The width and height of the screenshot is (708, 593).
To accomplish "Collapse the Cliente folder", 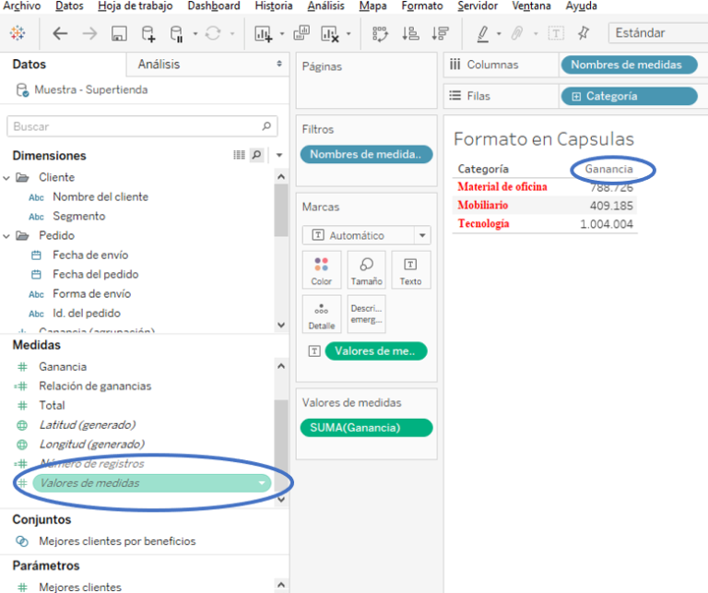I will [7, 177].
